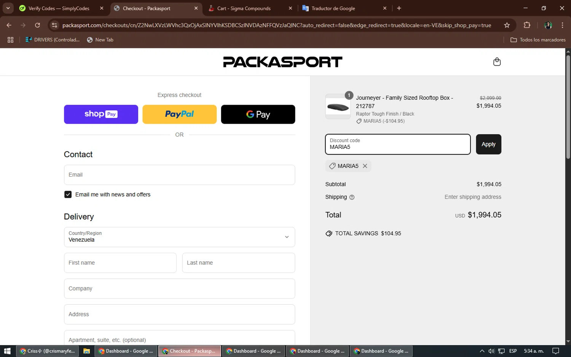Show hidden system tray icons
This screenshot has height=357, width=571.
pos(482,351)
